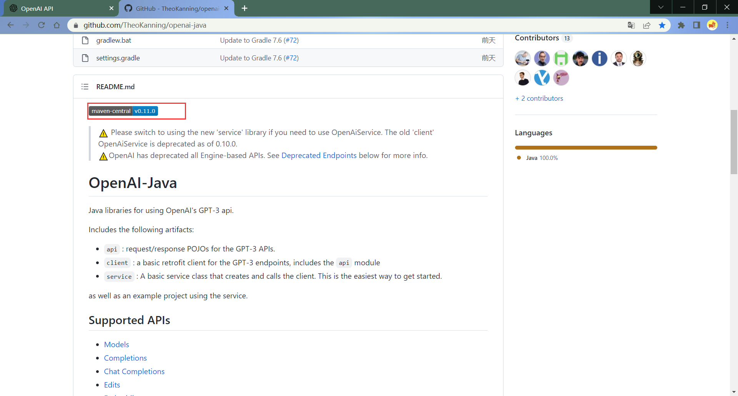Open the extensions puzzle icon
738x396 pixels.
[x=681, y=25]
